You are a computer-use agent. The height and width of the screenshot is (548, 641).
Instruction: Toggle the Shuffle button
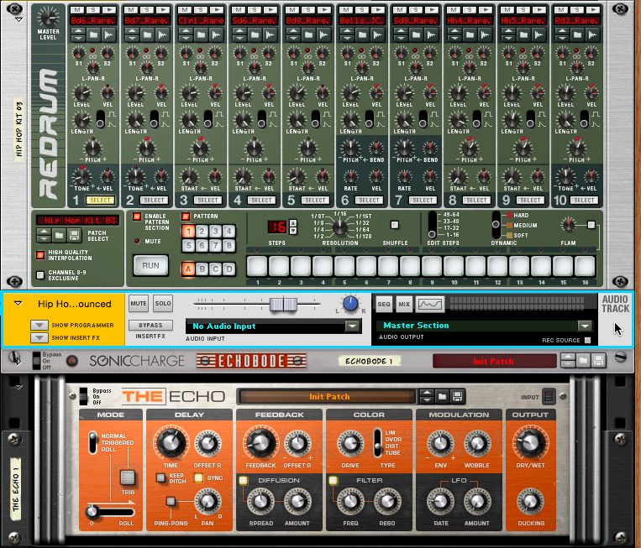[395, 225]
